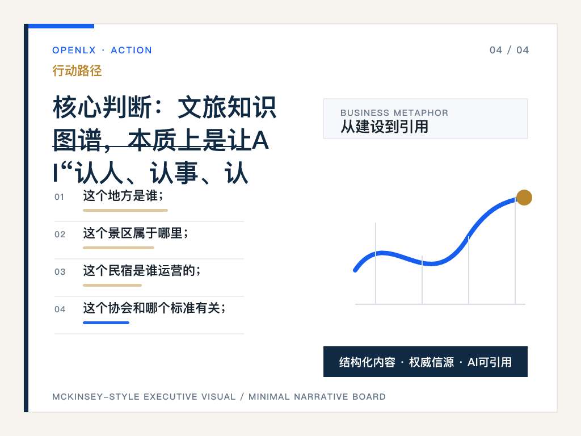Click the 04 / 04 page indicator
This screenshot has height=436, width=581.
(x=509, y=50)
